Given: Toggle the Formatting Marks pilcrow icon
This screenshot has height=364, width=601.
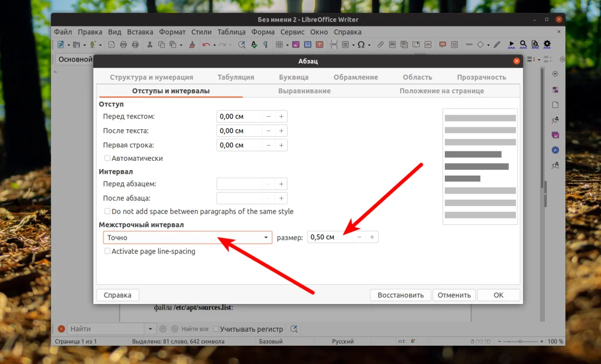Looking at the screenshot, I should coord(265,44).
